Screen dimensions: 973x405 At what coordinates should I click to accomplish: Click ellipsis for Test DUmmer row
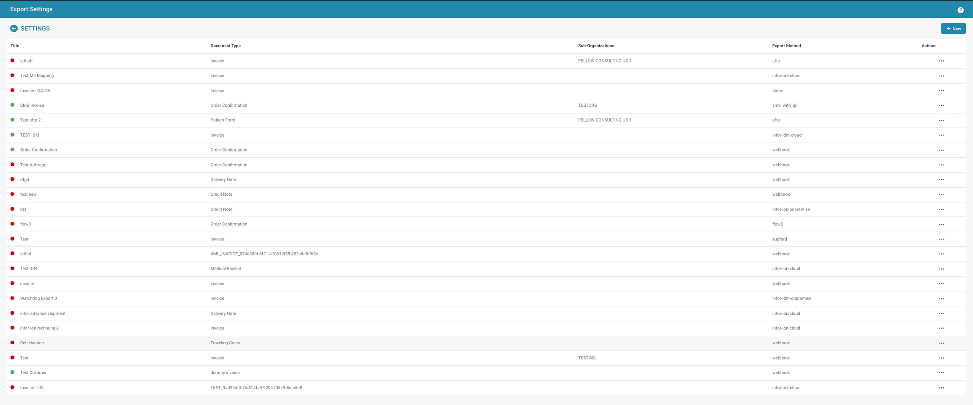(x=941, y=373)
